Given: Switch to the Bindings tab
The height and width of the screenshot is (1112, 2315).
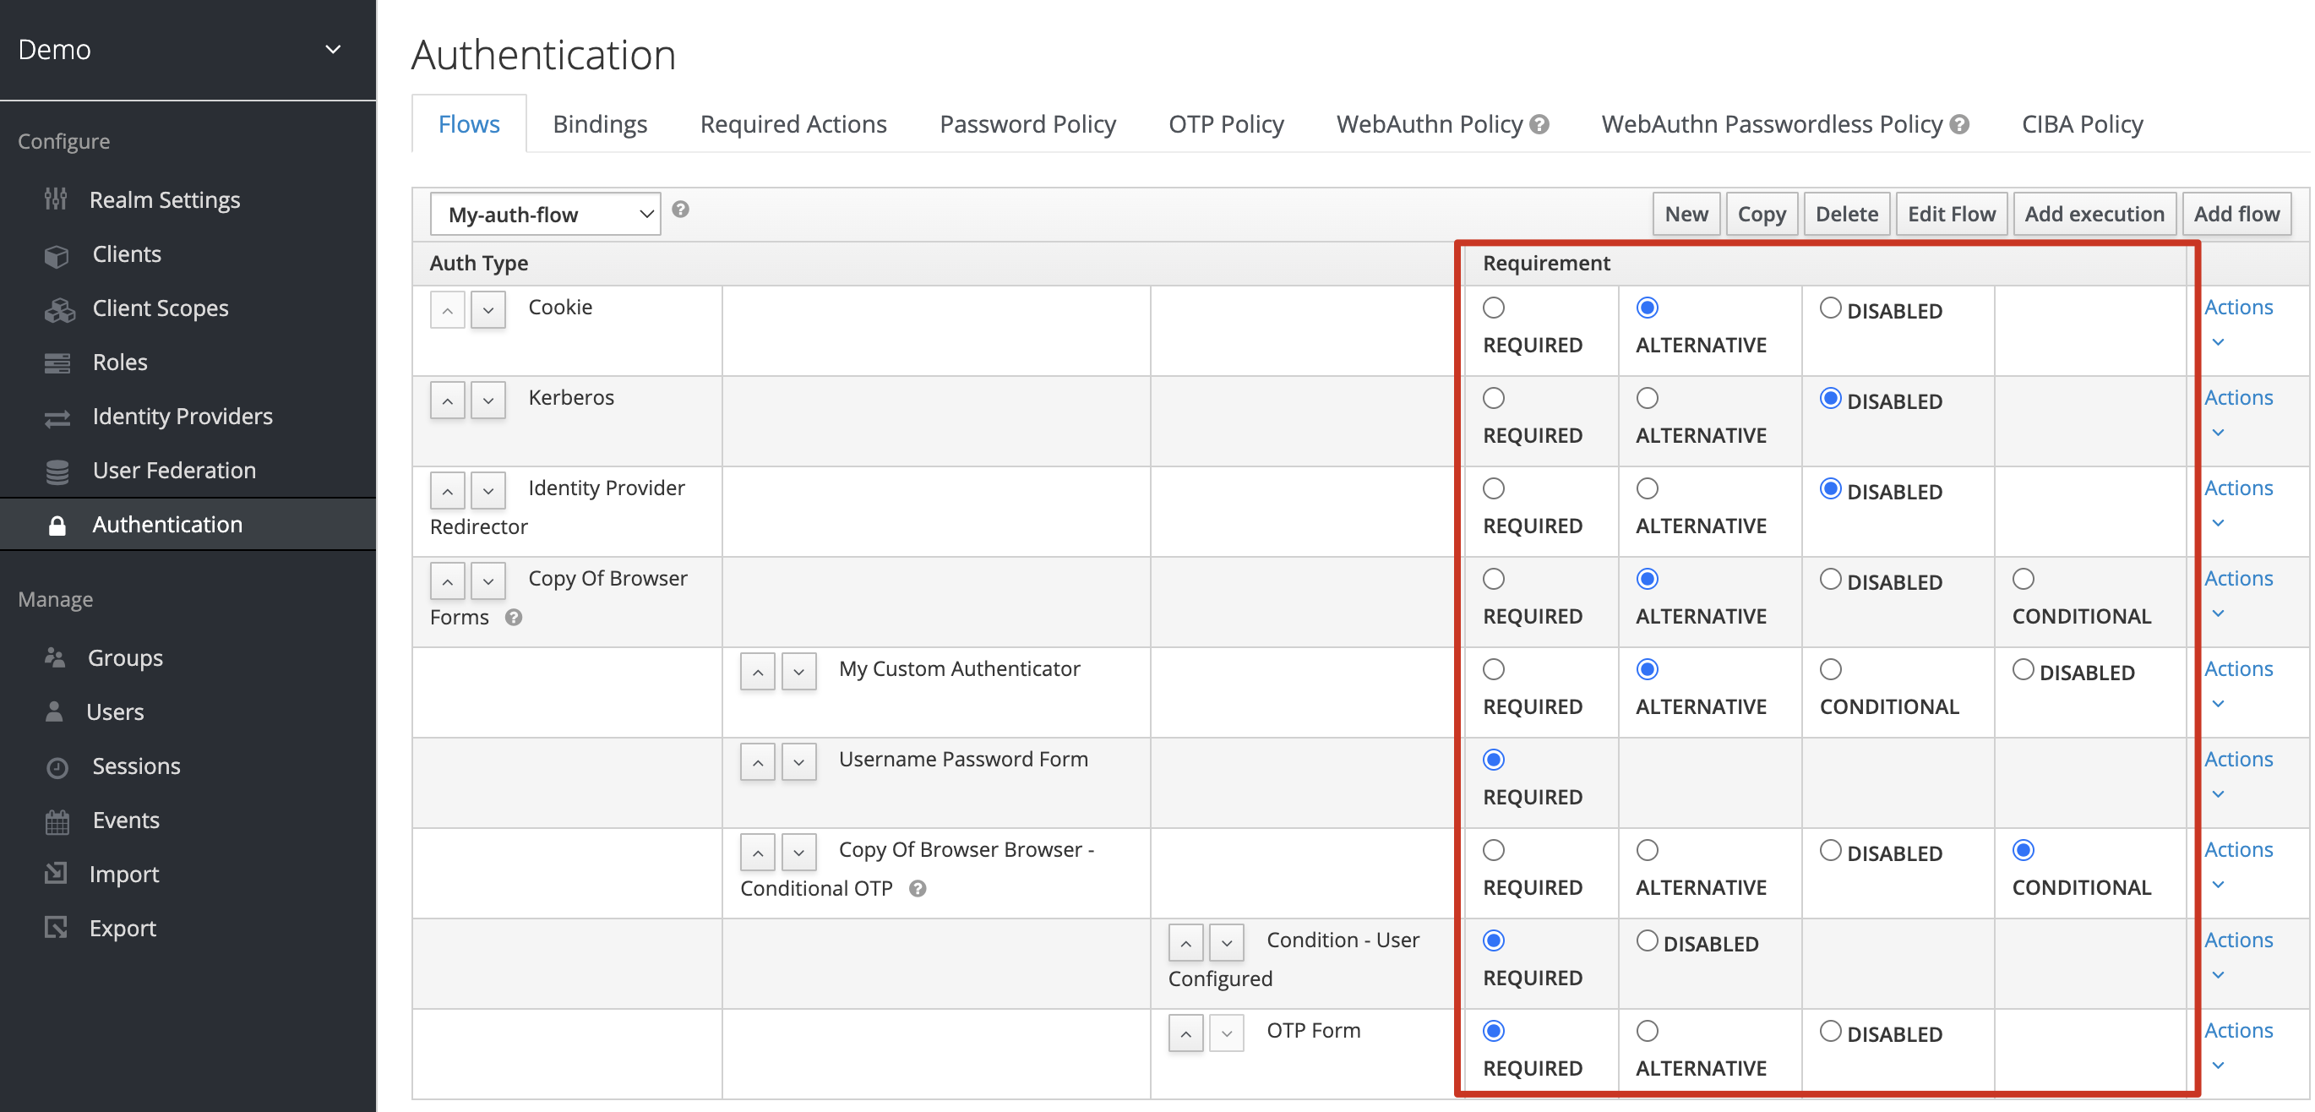Looking at the screenshot, I should (x=599, y=124).
